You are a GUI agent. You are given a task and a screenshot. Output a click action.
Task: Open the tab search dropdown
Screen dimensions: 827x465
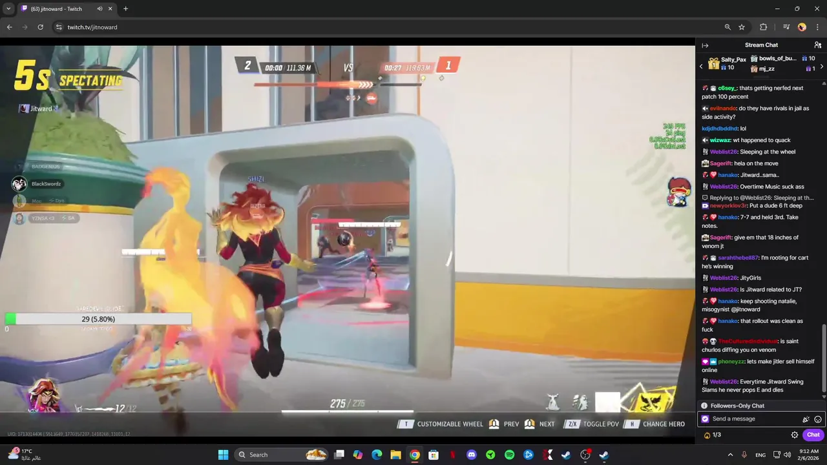(8, 9)
